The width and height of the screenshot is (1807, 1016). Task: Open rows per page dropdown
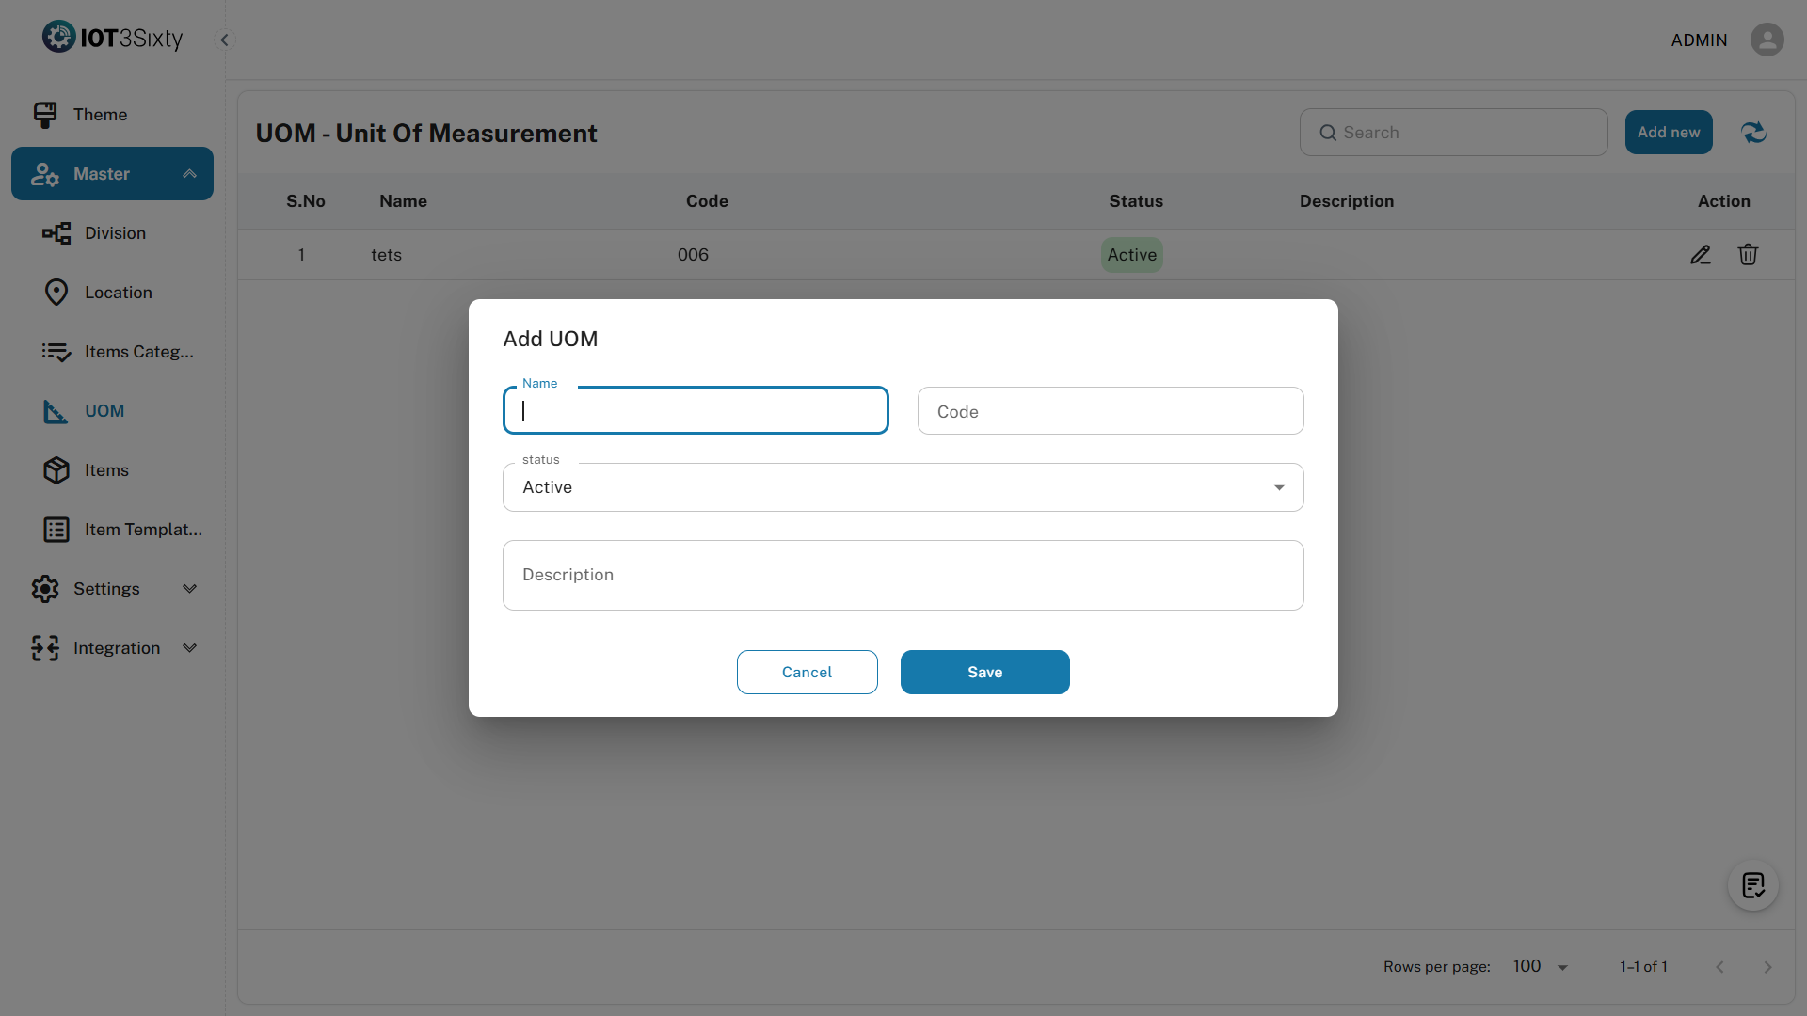pos(1541,967)
